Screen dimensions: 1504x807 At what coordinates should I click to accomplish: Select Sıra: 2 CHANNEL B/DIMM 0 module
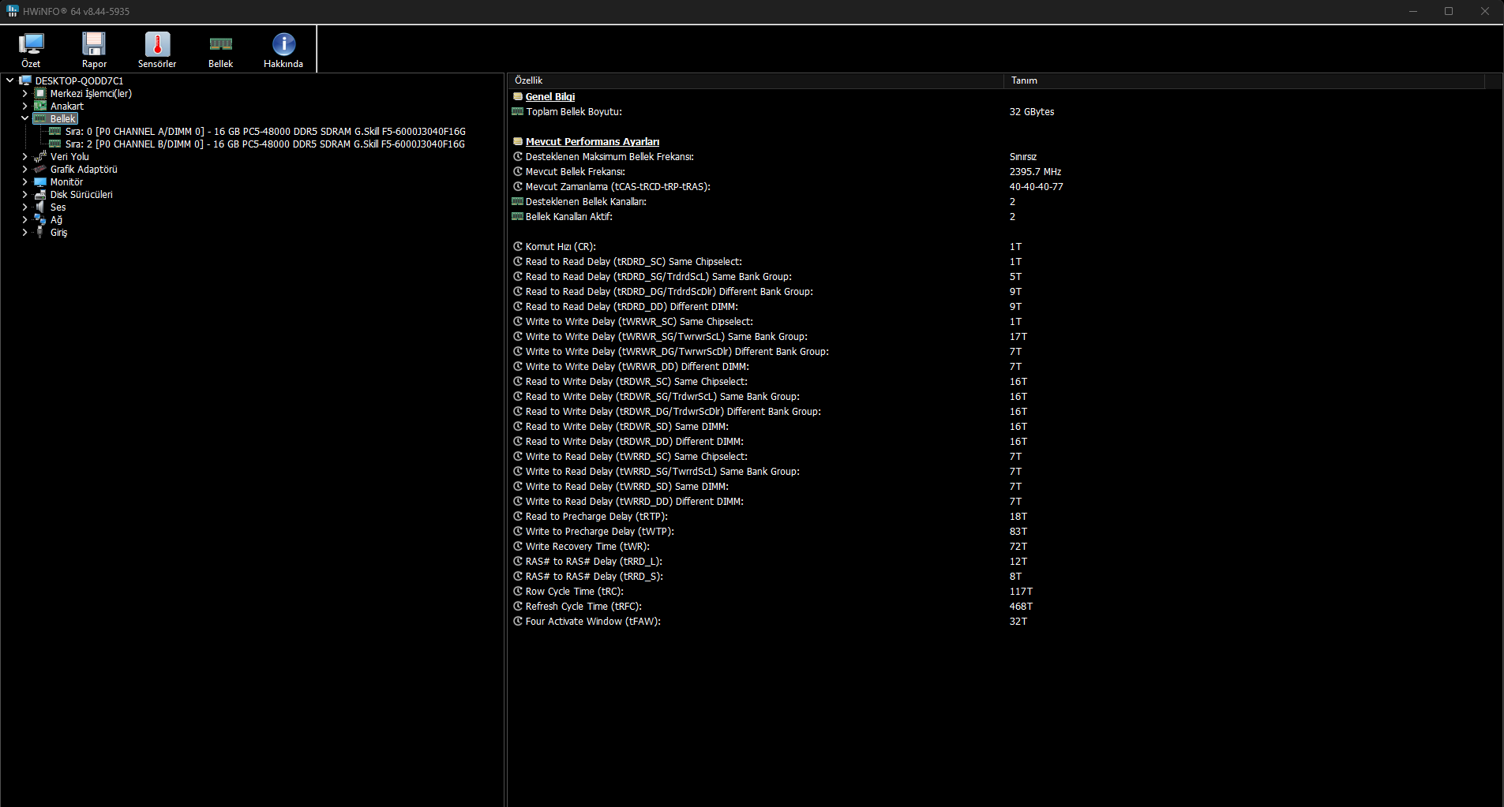[265, 144]
